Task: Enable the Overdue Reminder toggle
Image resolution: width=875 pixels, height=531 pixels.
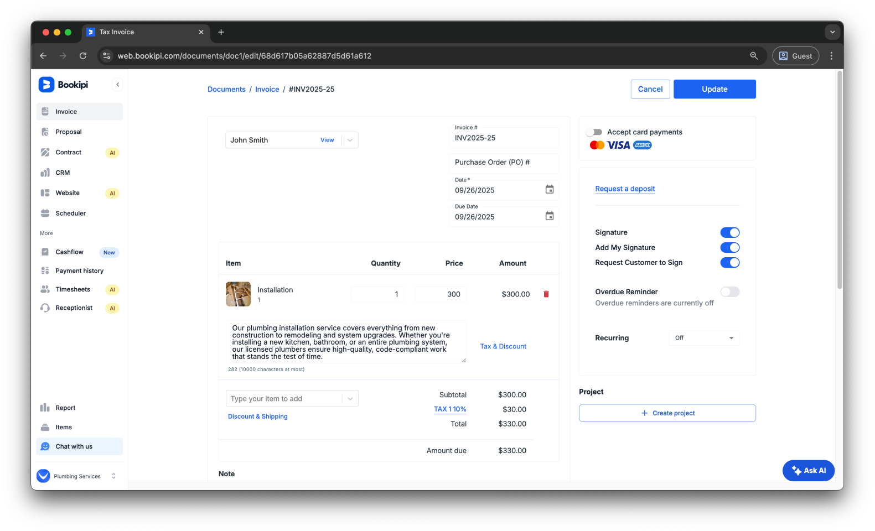Action: tap(730, 291)
